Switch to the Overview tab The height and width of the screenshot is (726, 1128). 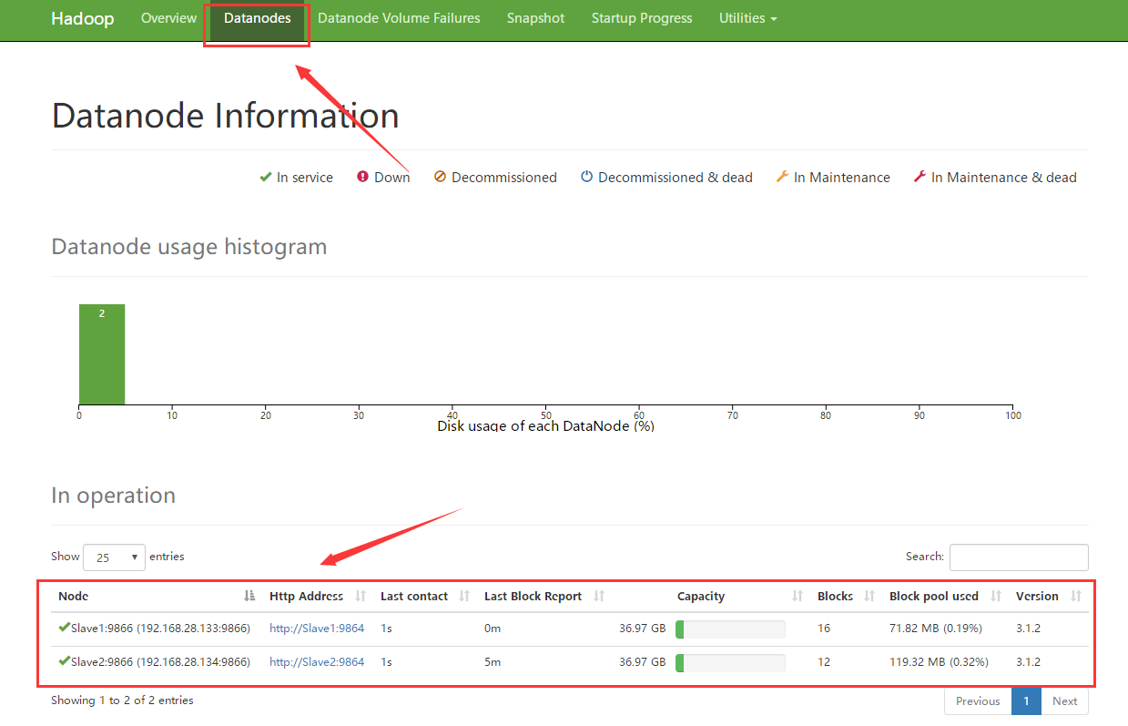pyautogui.click(x=168, y=18)
